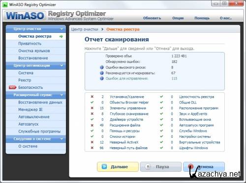Click the Настройки системы label
Image resolution: width=246 pixels, height=183 pixels.
coord(195,136)
